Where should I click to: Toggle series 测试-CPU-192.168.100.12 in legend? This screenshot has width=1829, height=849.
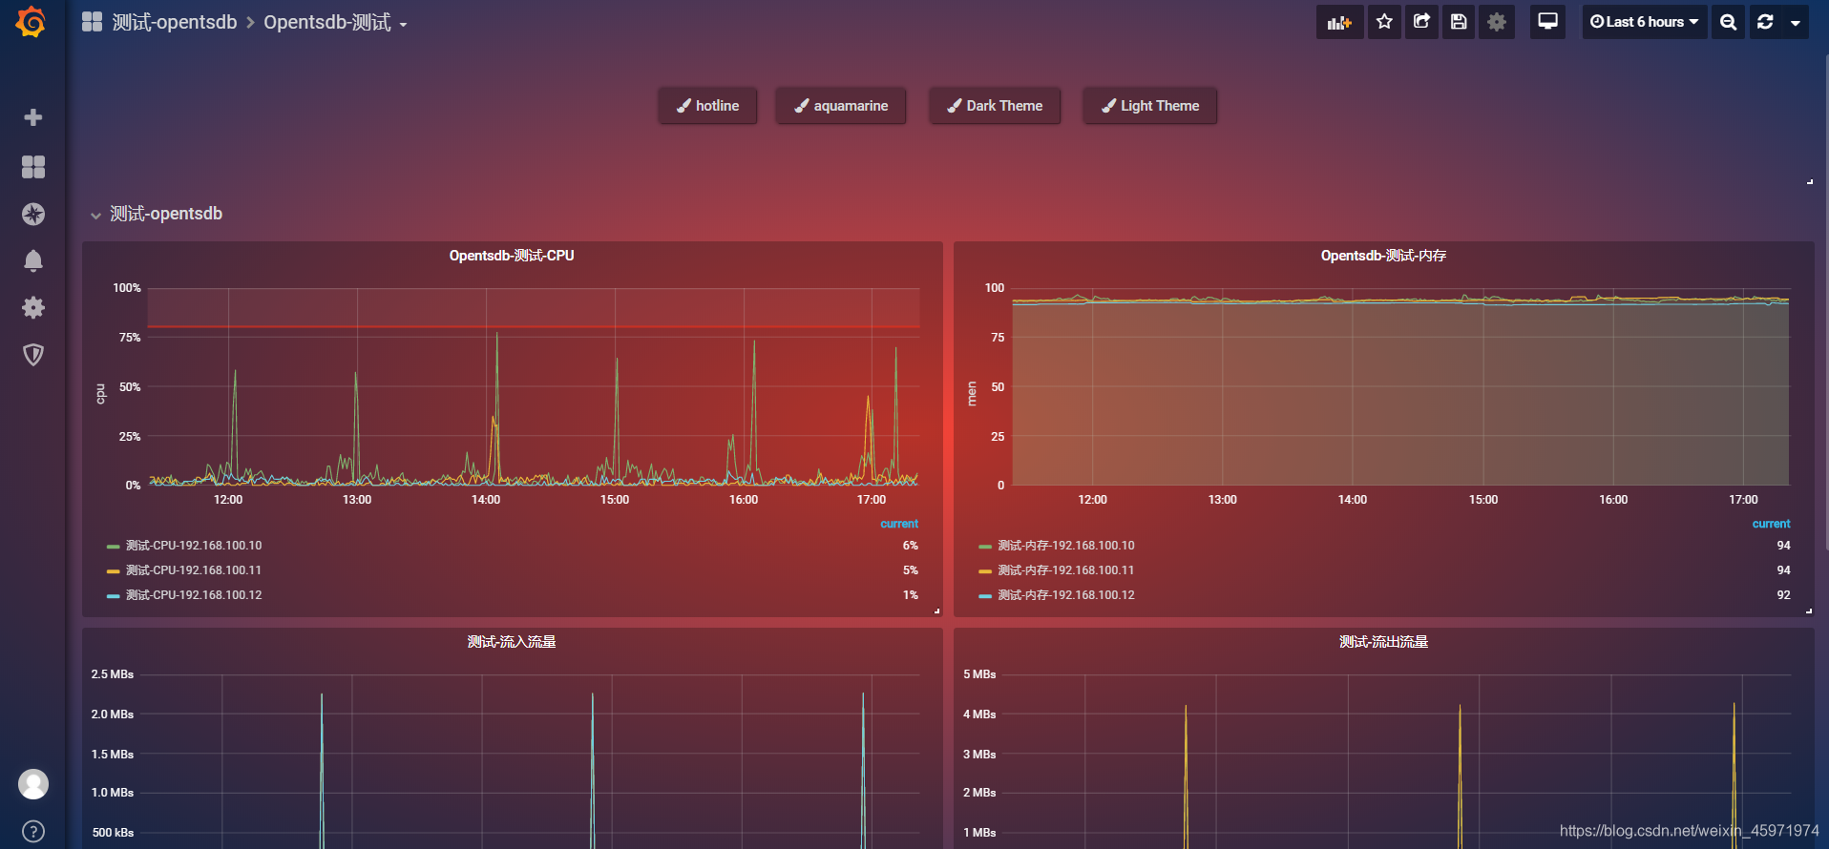pyautogui.click(x=194, y=595)
